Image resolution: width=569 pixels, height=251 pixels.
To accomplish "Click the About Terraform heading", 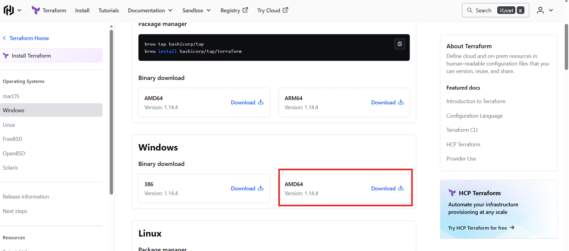I will [469, 46].
